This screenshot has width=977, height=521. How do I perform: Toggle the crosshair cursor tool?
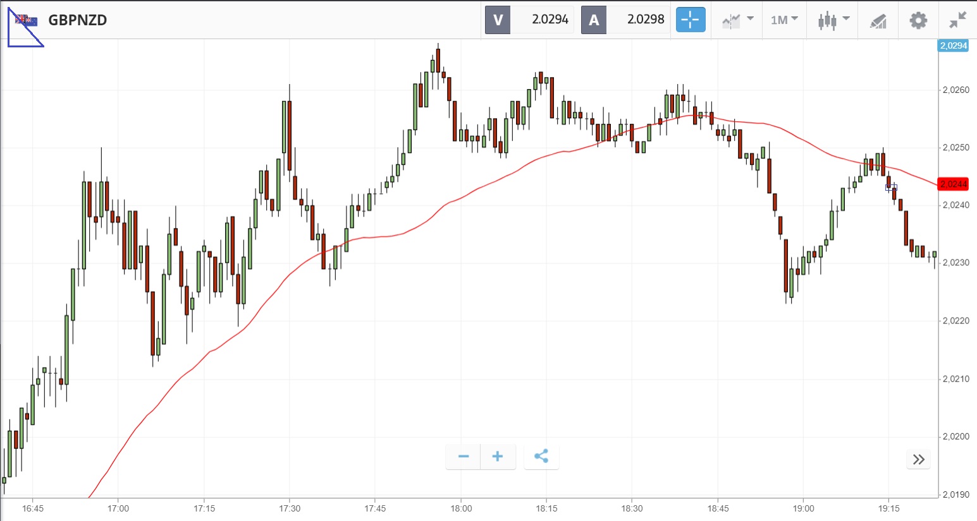(x=690, y=20)
